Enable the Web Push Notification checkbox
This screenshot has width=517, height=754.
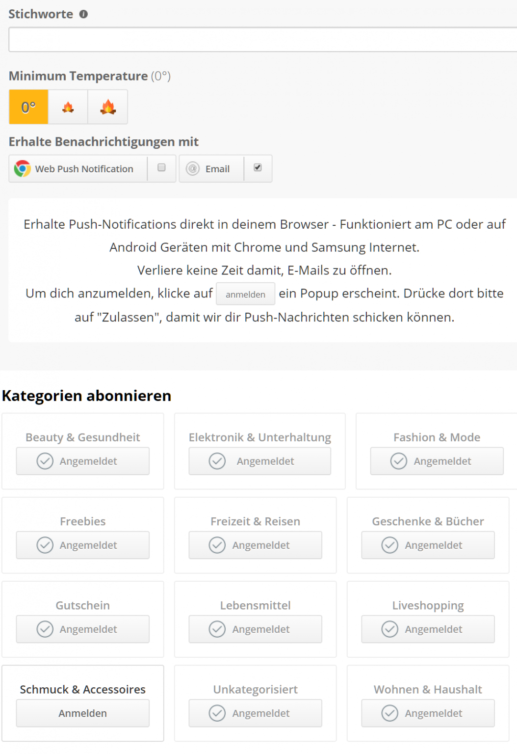tap(161, 167)
